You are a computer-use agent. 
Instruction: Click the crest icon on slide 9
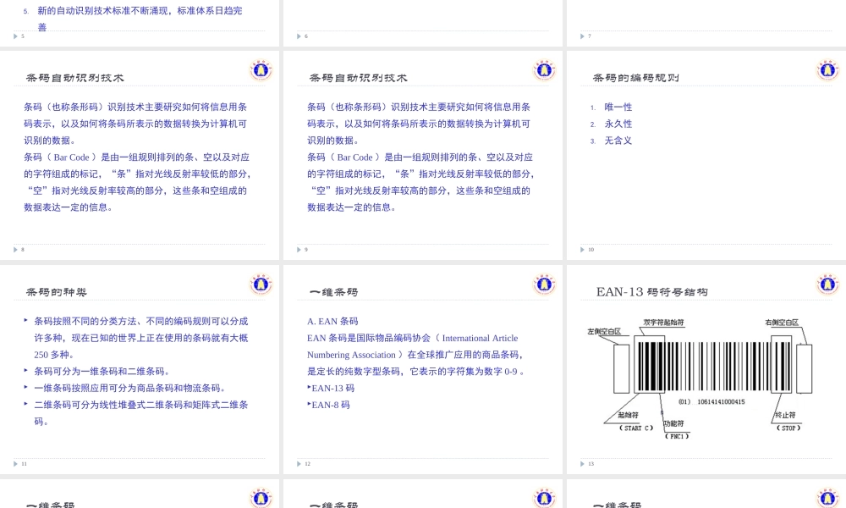[544, 70]
